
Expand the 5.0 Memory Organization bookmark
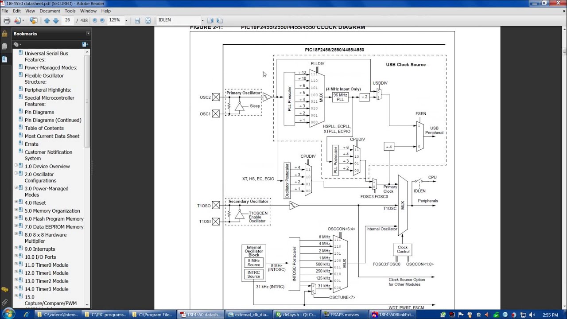coord(16,210)
